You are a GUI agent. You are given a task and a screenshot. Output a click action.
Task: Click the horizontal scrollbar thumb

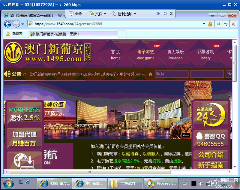click(x=90, y=172)
